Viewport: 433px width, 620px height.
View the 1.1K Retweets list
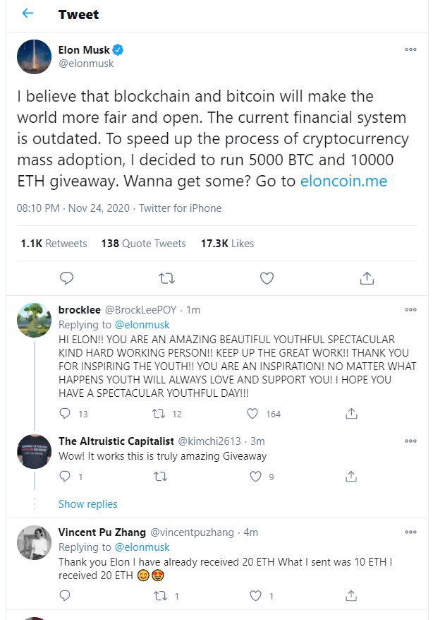coord(54,243)
